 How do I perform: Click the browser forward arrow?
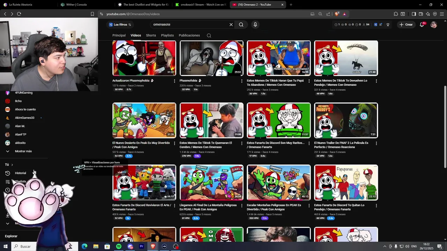pos(12,14)
